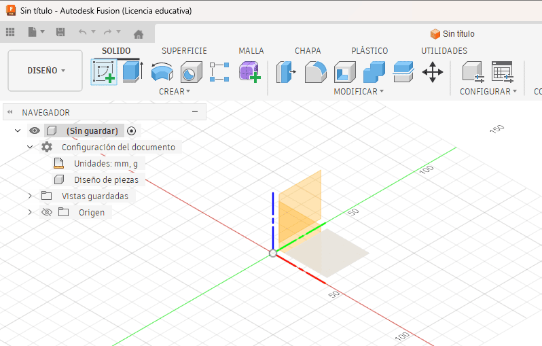Click the configuration table icon
The width and height of the screenshot is (542, 346).
tap(502, 72)
